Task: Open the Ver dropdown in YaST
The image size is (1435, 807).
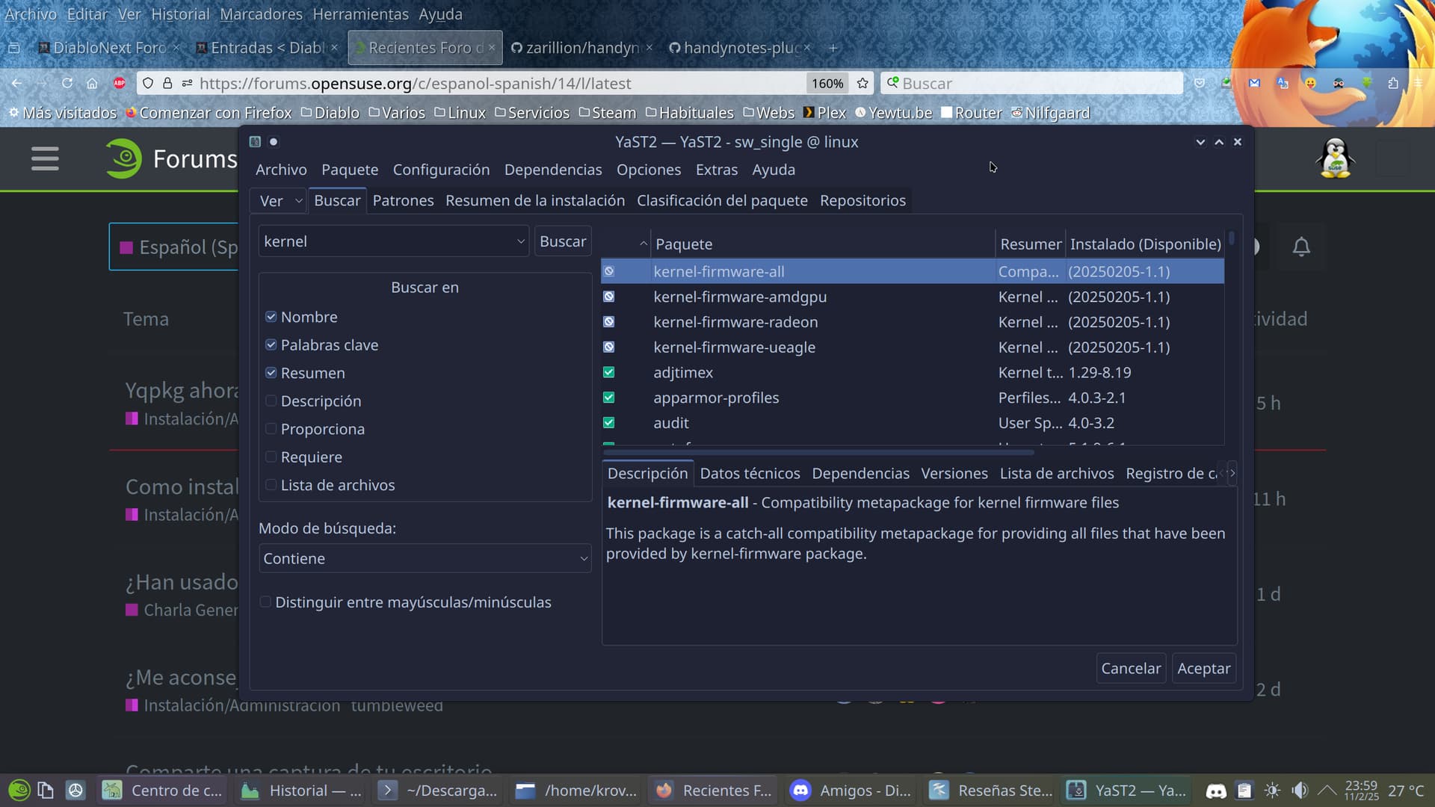Action: (280, 201)
